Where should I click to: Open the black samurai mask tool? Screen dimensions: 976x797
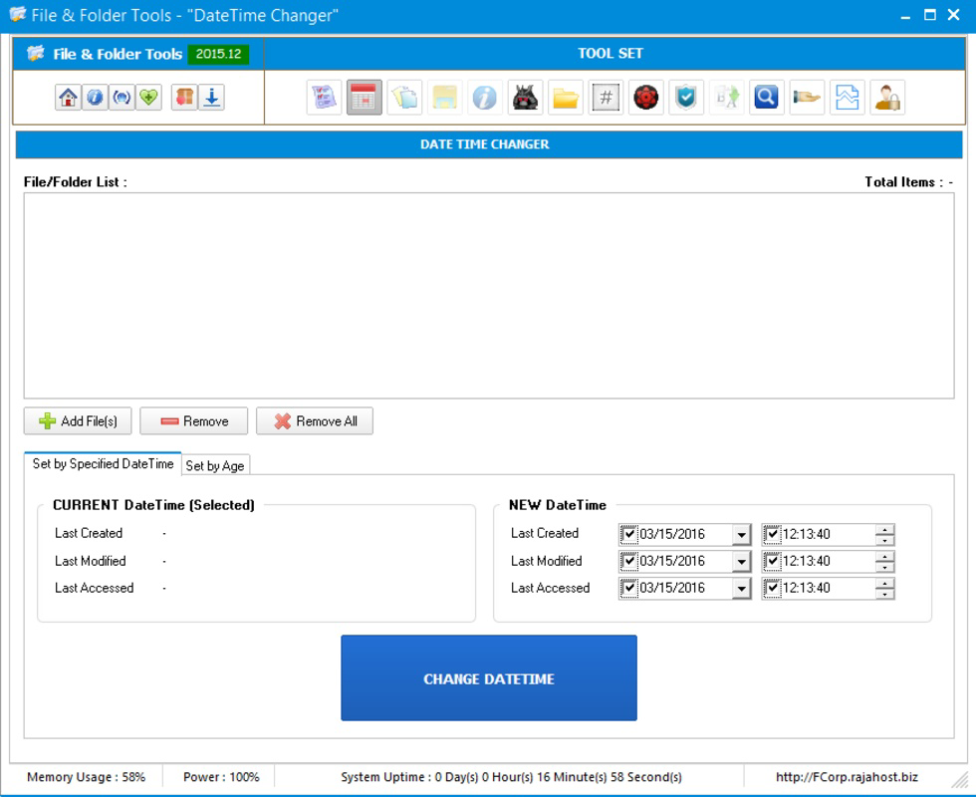[x=526, y=98]
